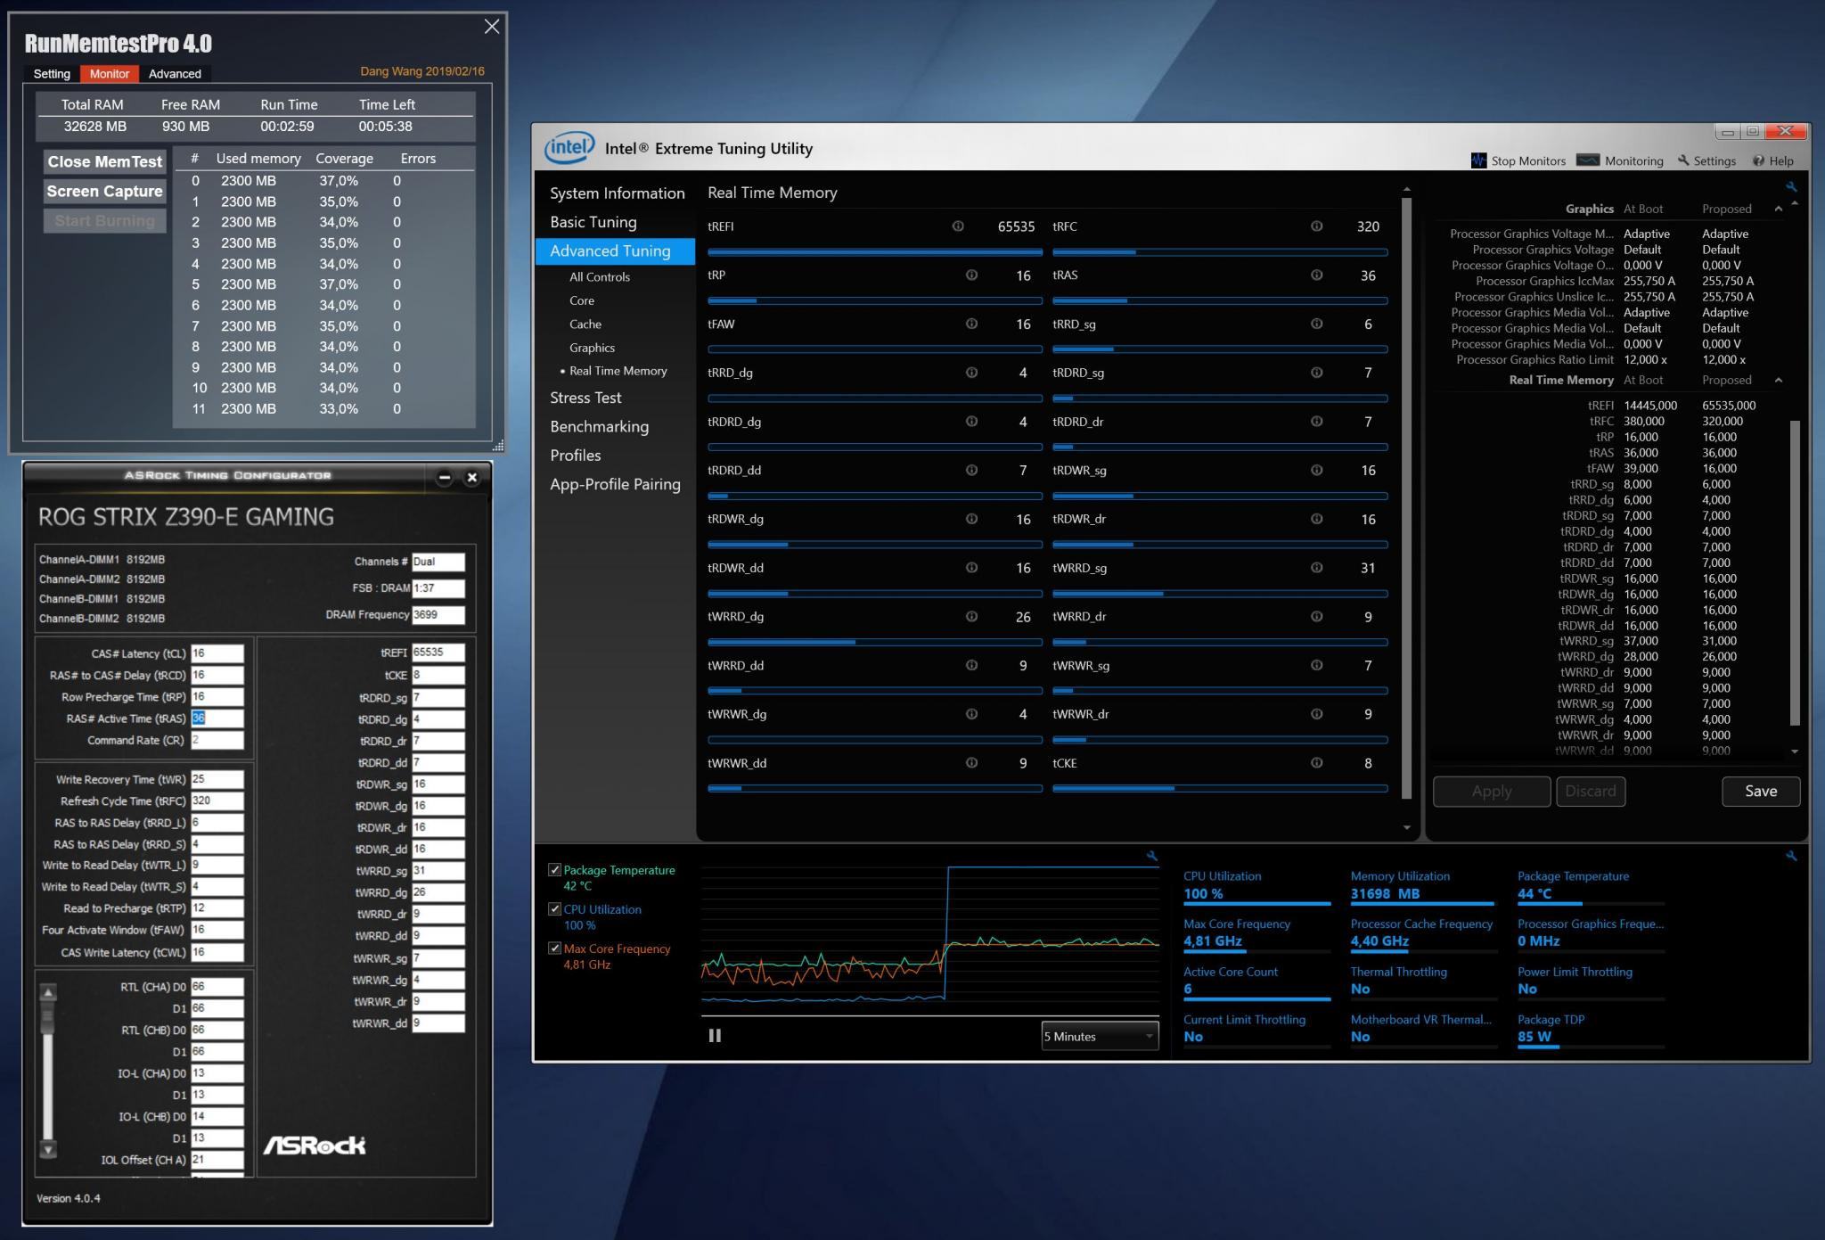Open the Cache subsection under Advanced Tuning
Image resolution: width=1825 pixels, height=1240 pixels.
pyautogui.click(x=585, y=324)
